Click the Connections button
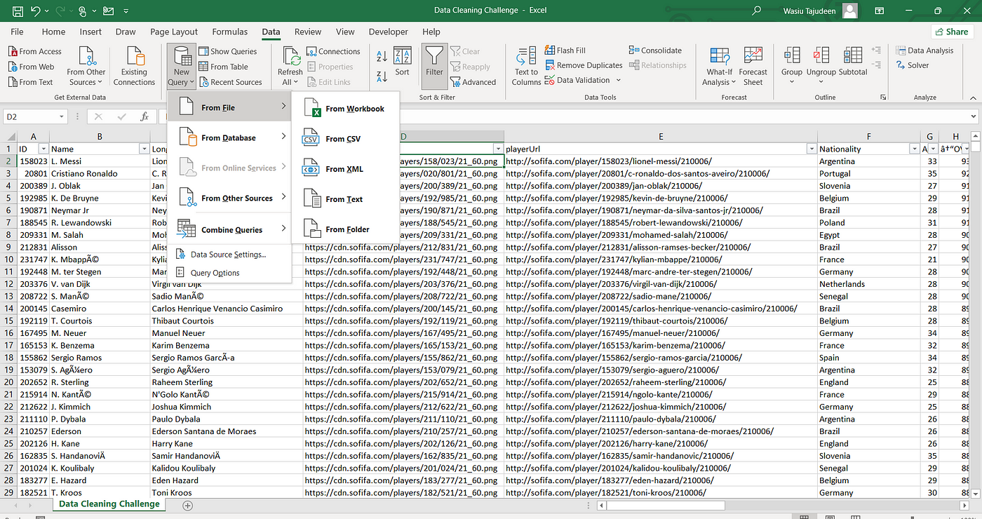The image size is (982, 519). 333,51
